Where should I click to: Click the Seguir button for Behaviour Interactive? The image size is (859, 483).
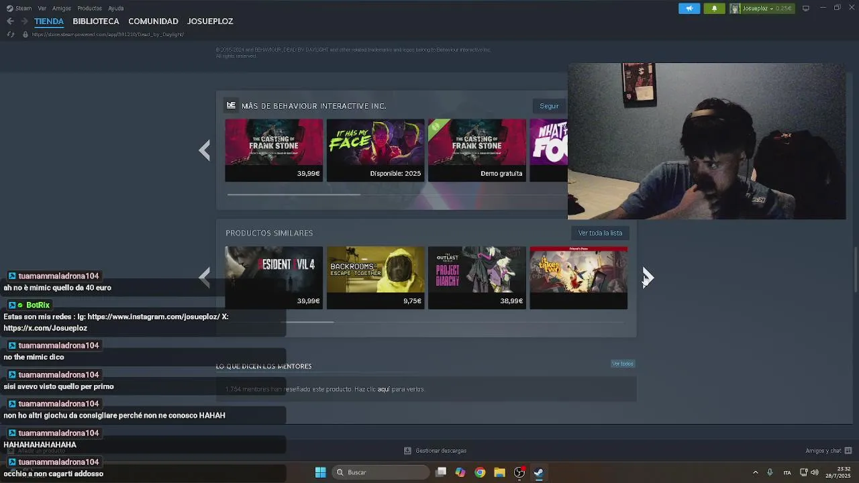coord(549,106)
